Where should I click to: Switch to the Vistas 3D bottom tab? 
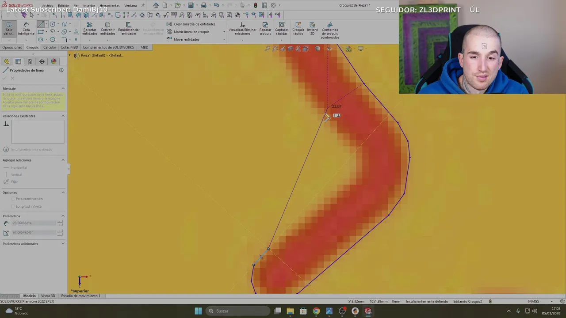(x=48, y=296)
